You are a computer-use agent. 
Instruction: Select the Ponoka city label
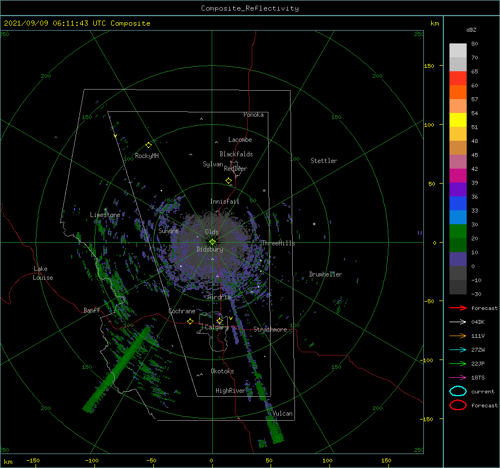pos(253,115)
